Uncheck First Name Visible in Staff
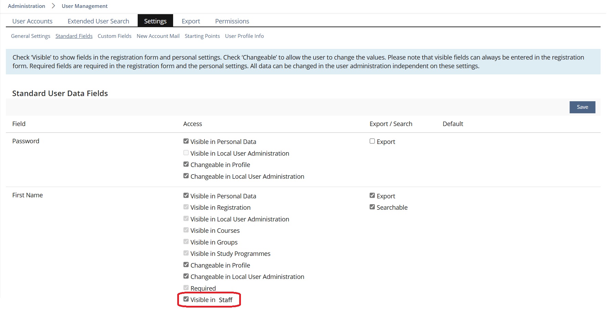This screenshot has width=614, height=312. (x=186, y=299)
